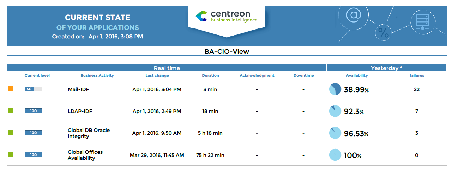This screenshot has height=171, width=452.
Task: Click the Yesterday section header
Action: coord(387,68)
